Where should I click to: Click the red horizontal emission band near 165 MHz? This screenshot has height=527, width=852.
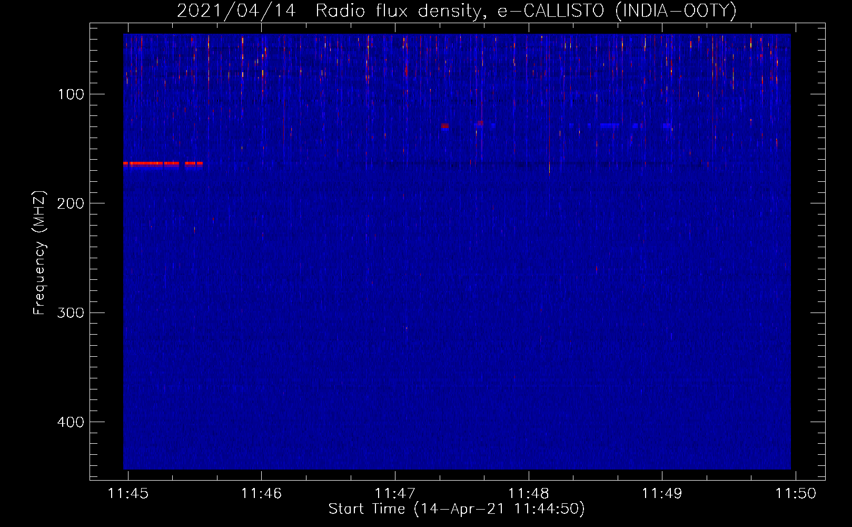point(163,163)
